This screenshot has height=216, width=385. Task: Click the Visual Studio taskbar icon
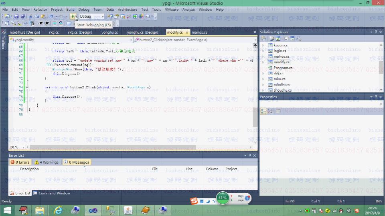coord(93,210)
